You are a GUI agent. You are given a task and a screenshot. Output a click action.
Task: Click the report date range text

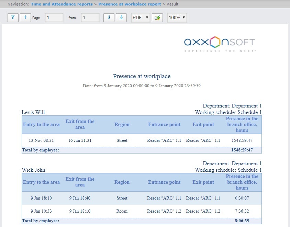(142, 86)
